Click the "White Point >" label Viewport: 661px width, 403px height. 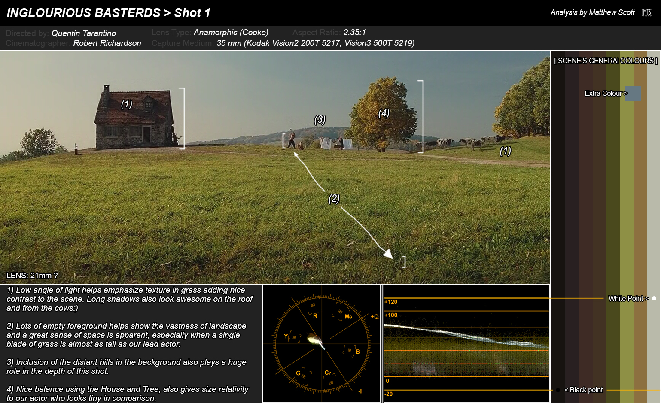[628, 298]
